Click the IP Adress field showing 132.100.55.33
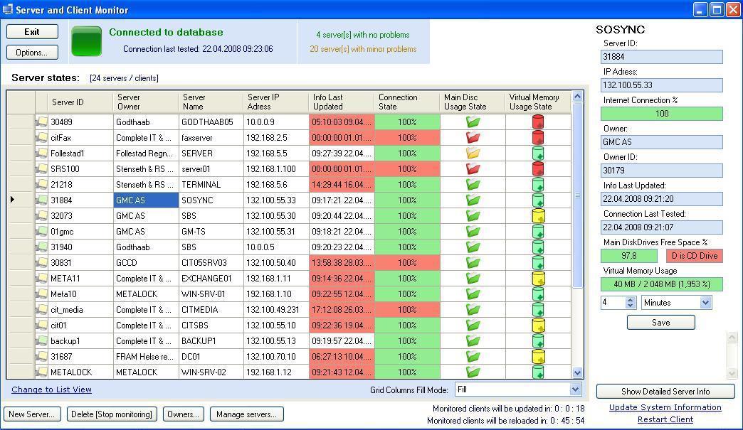The width and height of the screenshot is (743, 430). coord(661,85)
